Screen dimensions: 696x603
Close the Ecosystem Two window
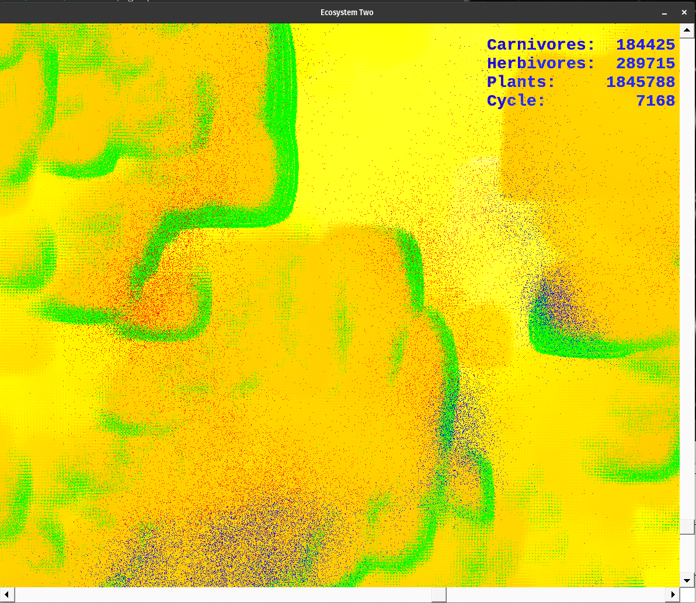[684, 12]
